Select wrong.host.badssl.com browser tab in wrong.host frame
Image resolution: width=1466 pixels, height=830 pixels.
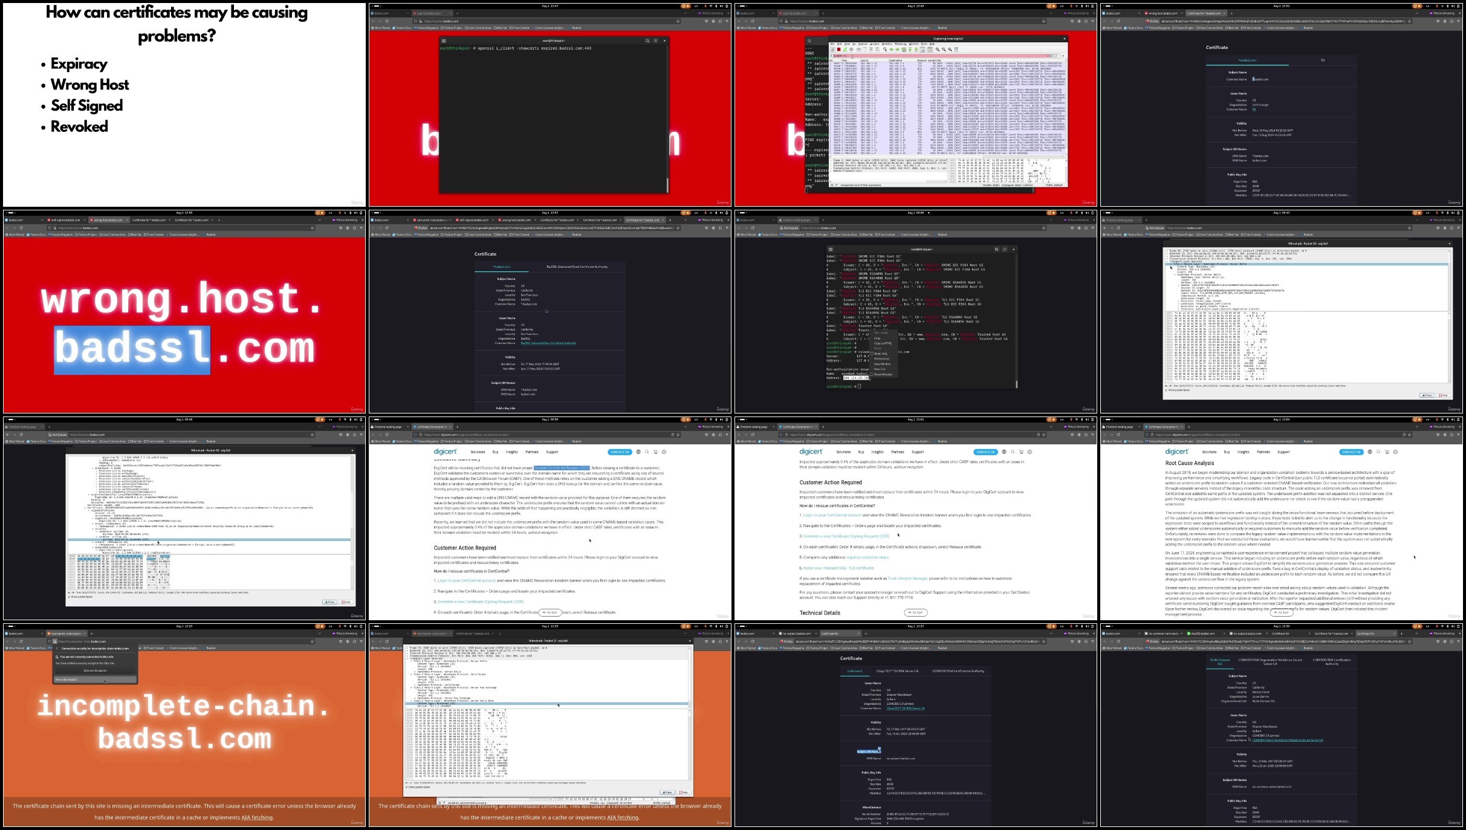[x=109, y=220]
